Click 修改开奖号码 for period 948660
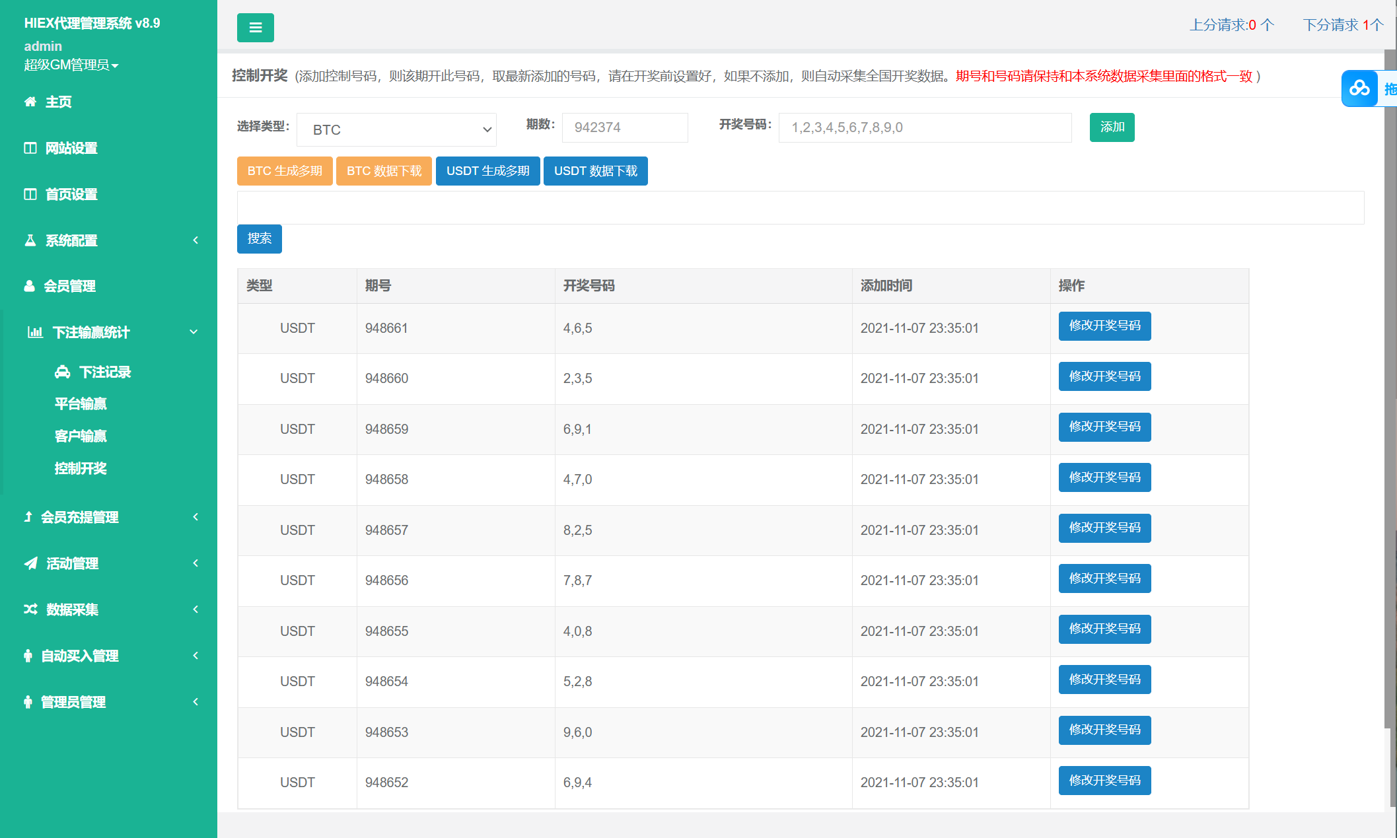The image size is (1397, 838). click(x=1104, y=376)
